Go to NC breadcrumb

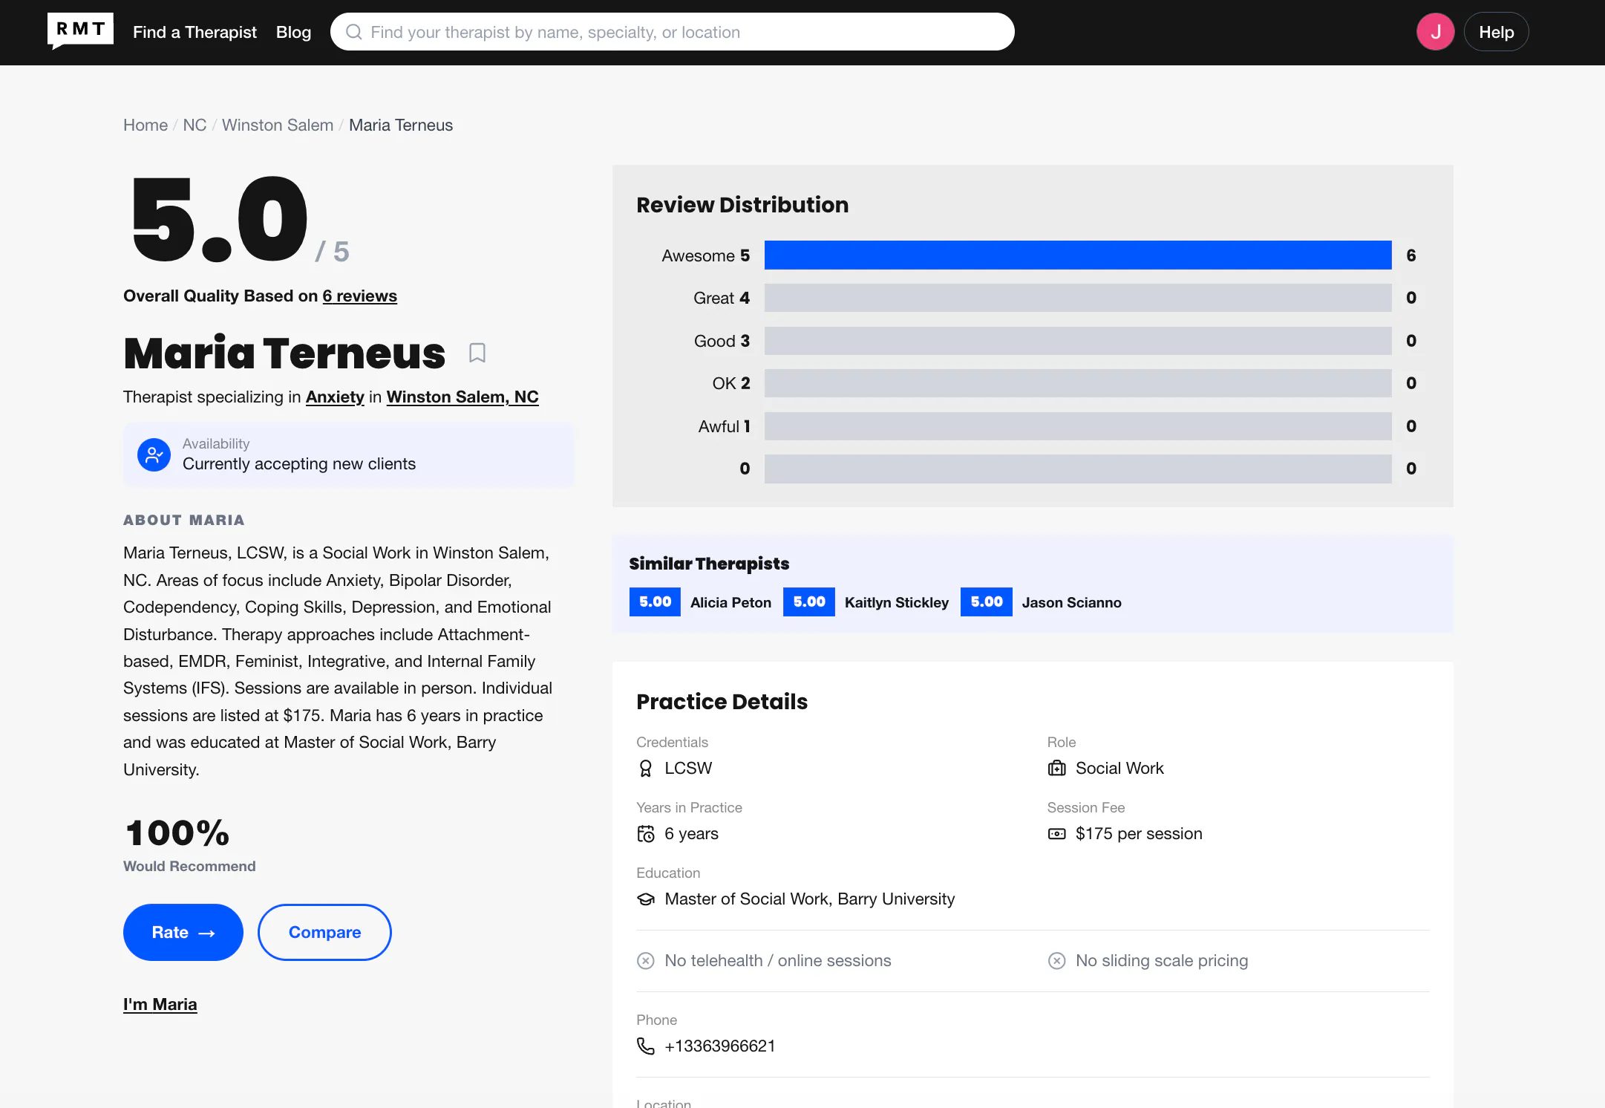[x=195, y=125]
